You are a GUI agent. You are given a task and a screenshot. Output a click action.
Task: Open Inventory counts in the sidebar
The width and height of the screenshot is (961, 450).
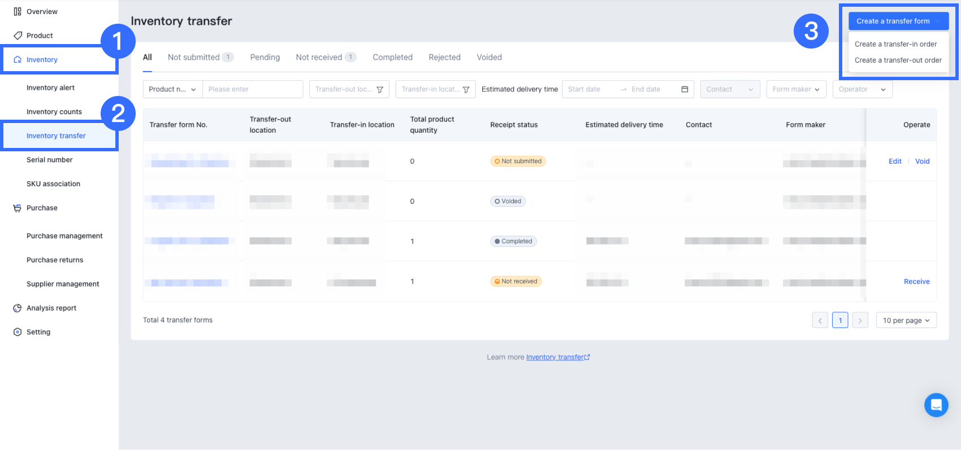[x=54, y=112]
